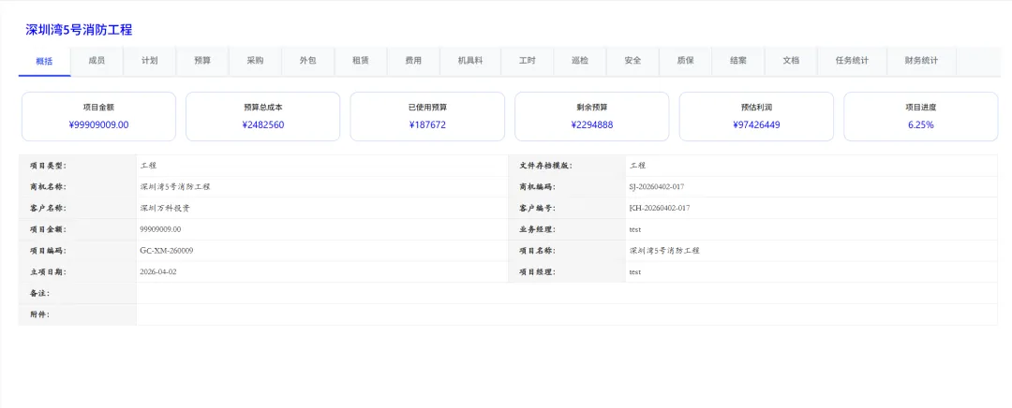Viewport: 1012px width, 408px height.
Task: Open the 任务统计 tab
Action: pos(853,61)
